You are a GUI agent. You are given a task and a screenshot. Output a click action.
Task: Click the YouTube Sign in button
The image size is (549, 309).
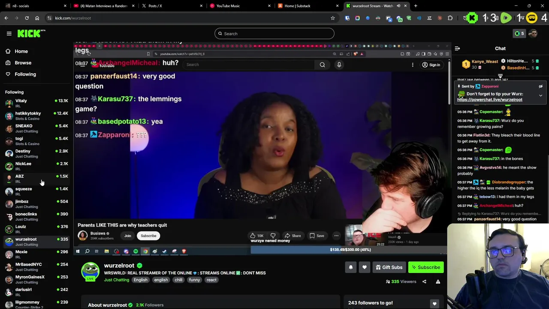point(431,65)
